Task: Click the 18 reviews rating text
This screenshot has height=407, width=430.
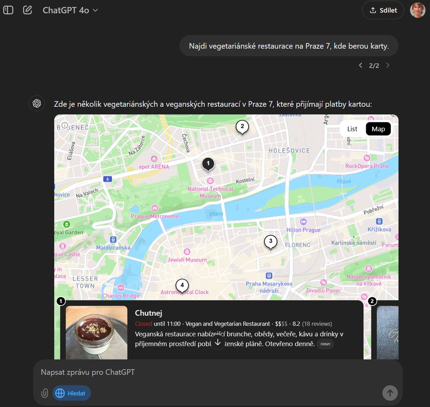Action: coord(317,324)
